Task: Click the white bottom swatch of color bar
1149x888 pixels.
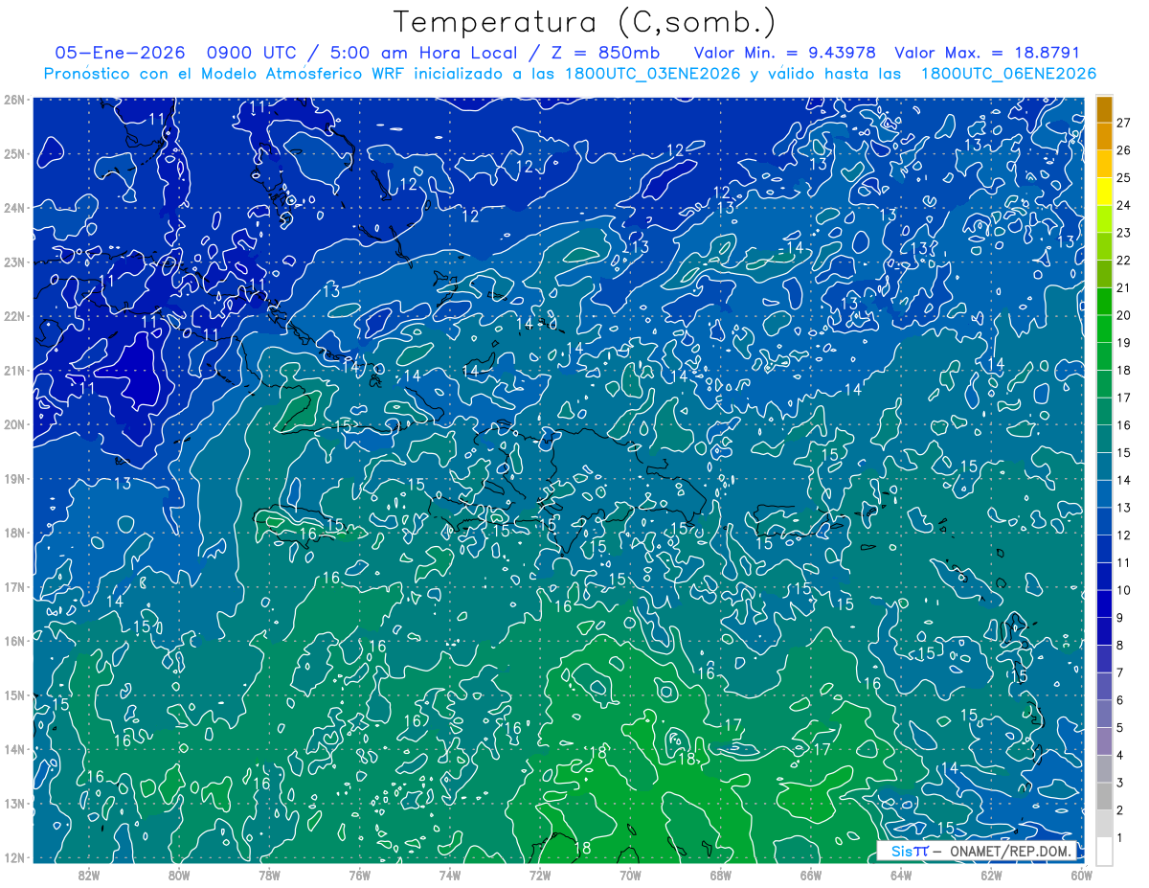Action: click(1105, 851)
